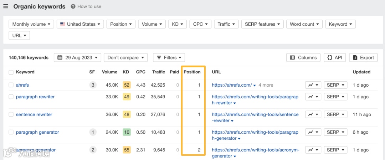Open the trend chart icon for ahrefs row
The width and height of the screenshot is (385, 160).
[x=313, y=85]
